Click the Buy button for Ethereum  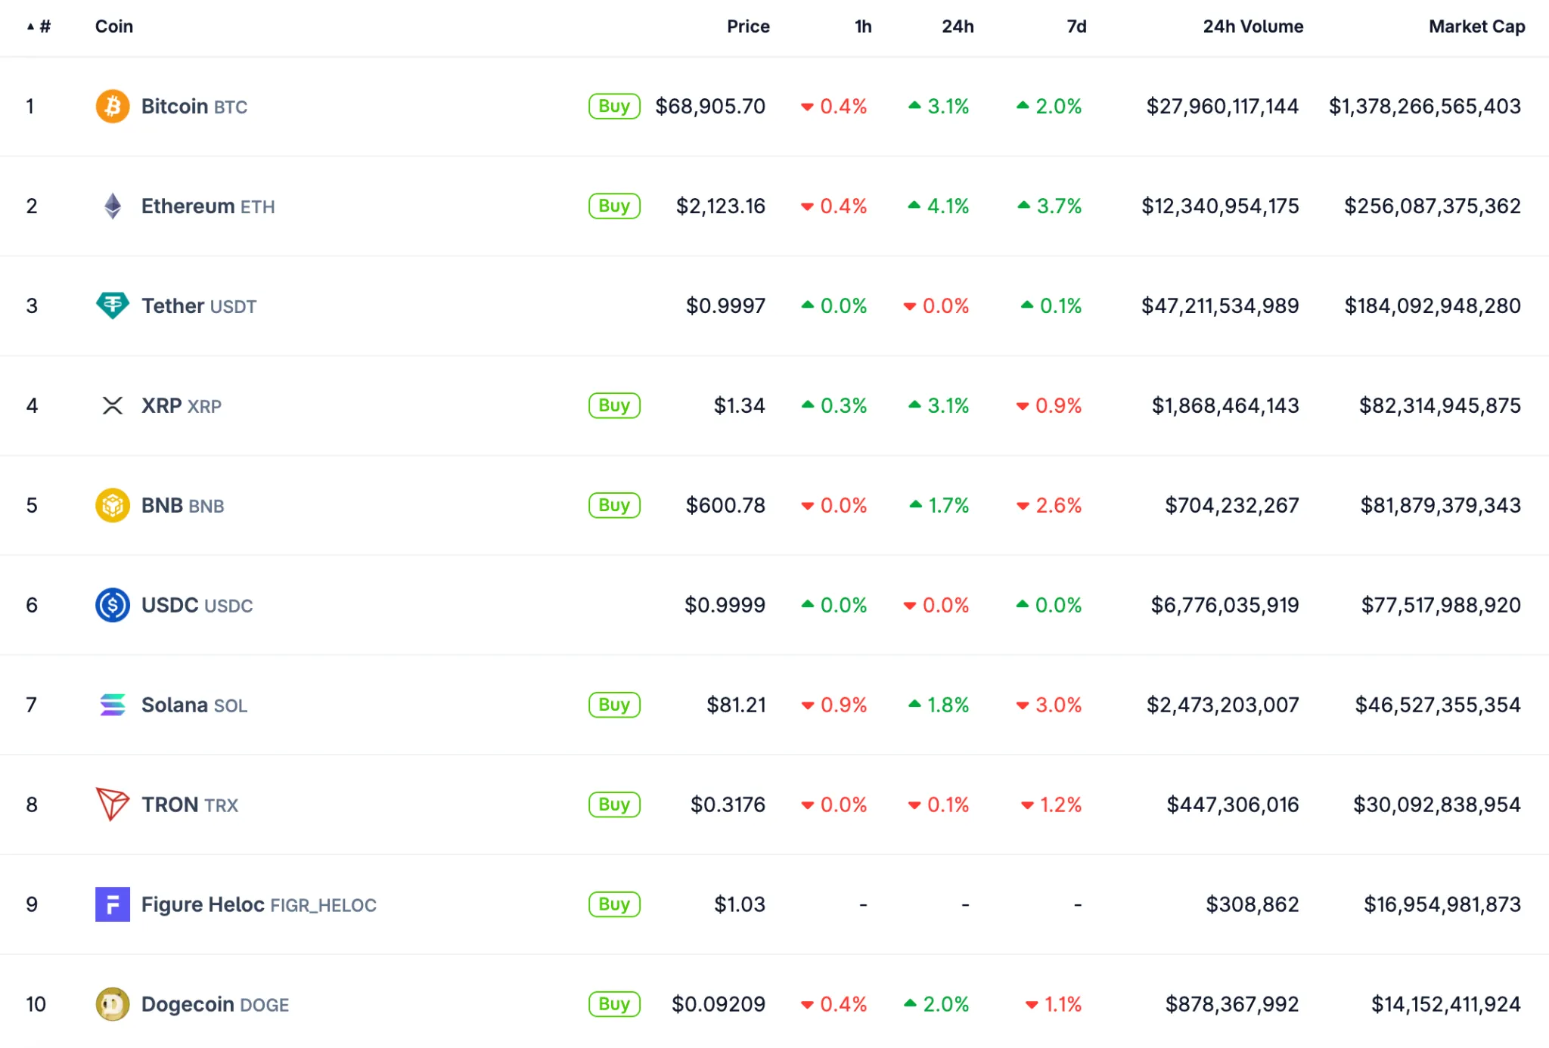613,206
